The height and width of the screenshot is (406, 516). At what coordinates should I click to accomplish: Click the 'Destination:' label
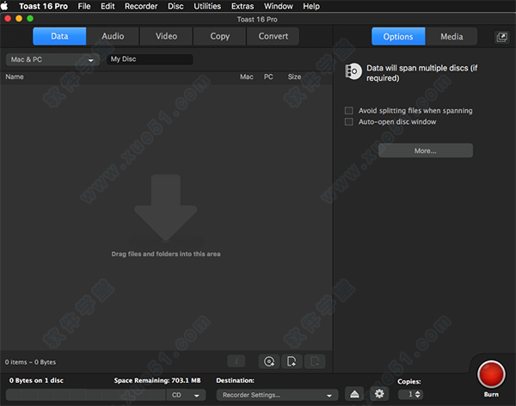click(235, 380)
